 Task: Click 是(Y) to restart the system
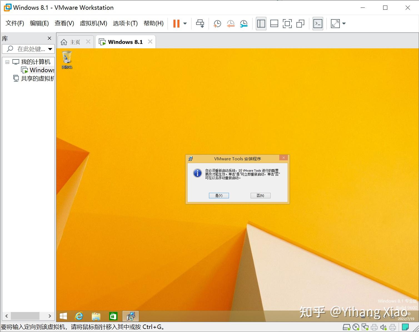coord(219,195)
